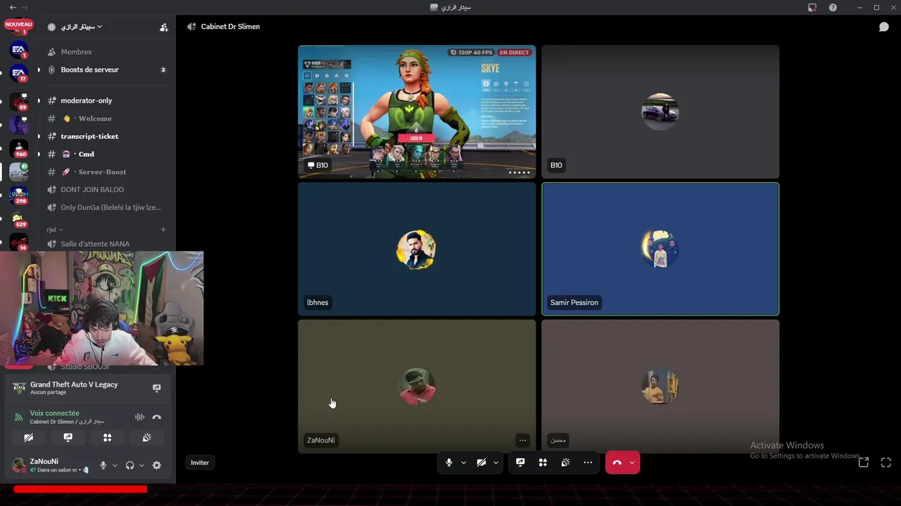
Task: Open soundboard icon in the call bar
Action: click(x=565, y=462)
